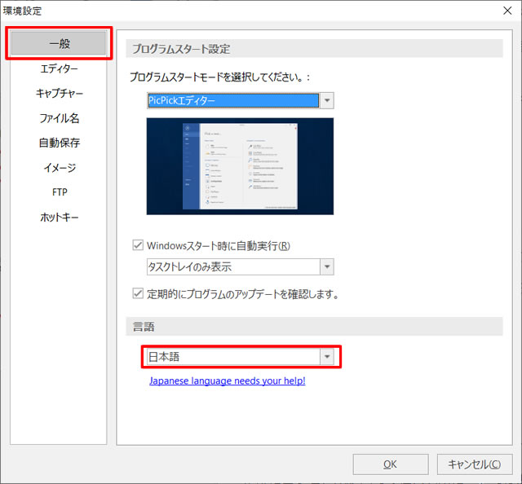Viewport: 522px width, 484px height.
Task: Open the エディター settings category
Action: click(59, 69)
